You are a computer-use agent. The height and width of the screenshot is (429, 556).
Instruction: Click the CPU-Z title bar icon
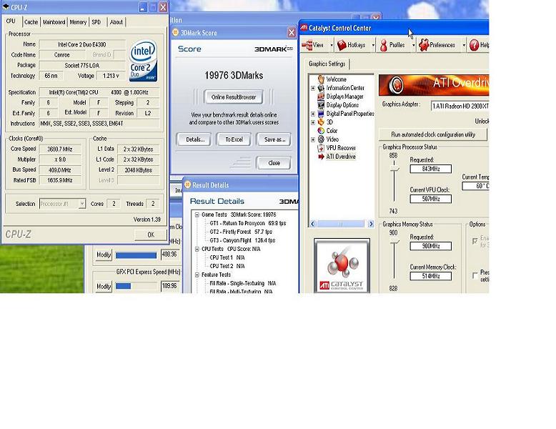[x=6, y=6]
